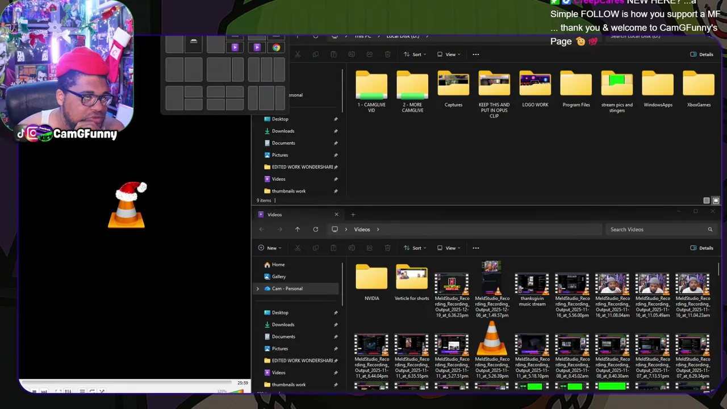Click the Cut icon in Videos toolbar

coord(297,248)
